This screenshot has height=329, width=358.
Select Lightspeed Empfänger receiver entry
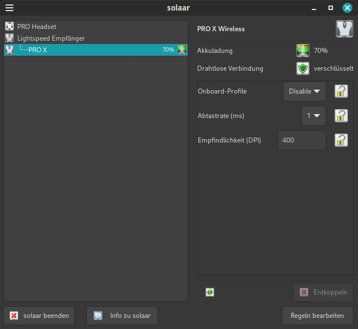pyautogui.click(x=51, y=38)
